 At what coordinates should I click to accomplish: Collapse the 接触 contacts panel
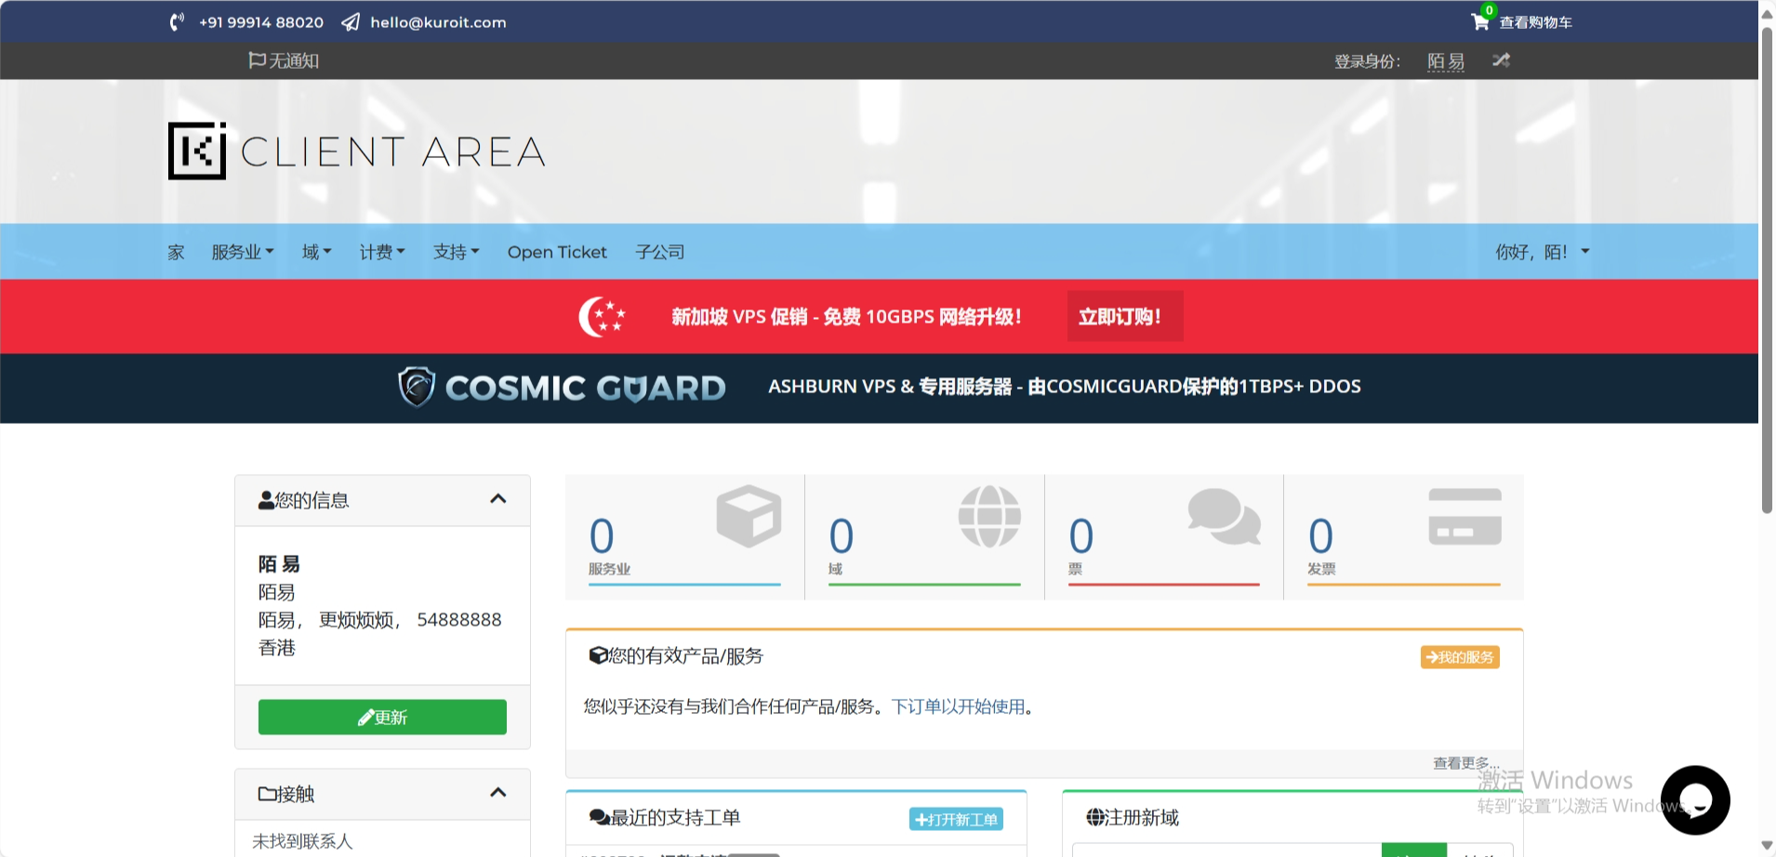(498, 793)
